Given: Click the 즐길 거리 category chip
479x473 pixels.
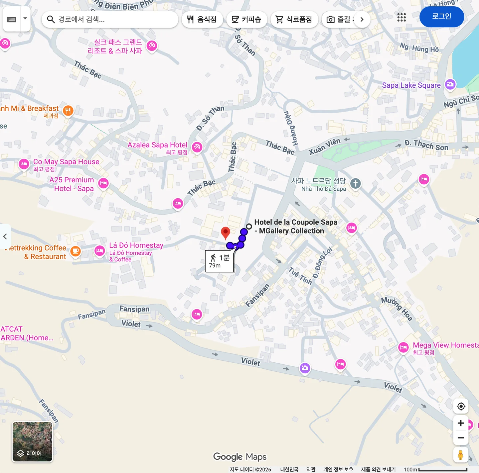Looking at the screenshot, I should tap(340, 19).
